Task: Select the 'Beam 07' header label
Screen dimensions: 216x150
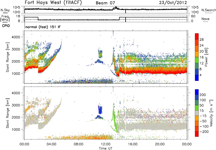Action: pos(105,3)
